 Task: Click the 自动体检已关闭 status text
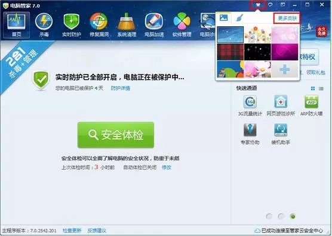[x=140, y=167]
